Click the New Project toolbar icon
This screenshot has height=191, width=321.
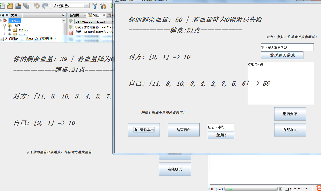pos(10,5)
